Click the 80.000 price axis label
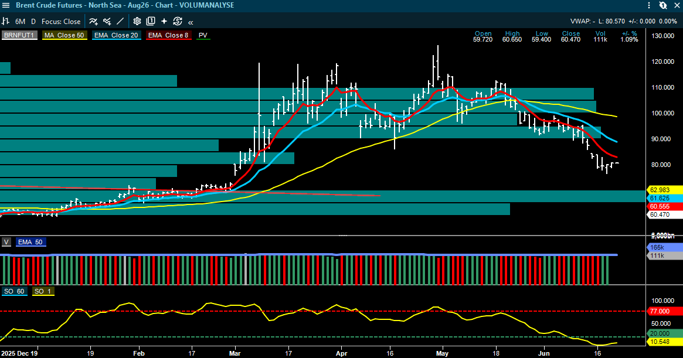683x358 pixels. tap(661, 165)
